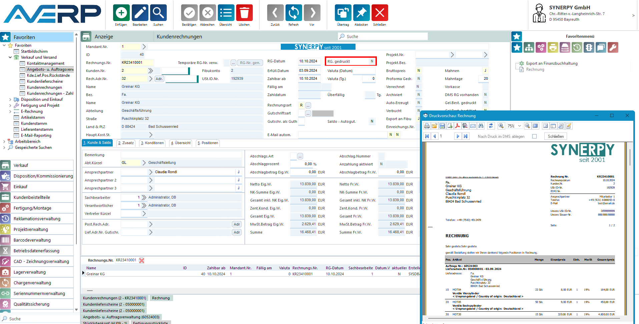Click the red Löschen trash icon
This screenshot has width=639, height=324.
244,13
